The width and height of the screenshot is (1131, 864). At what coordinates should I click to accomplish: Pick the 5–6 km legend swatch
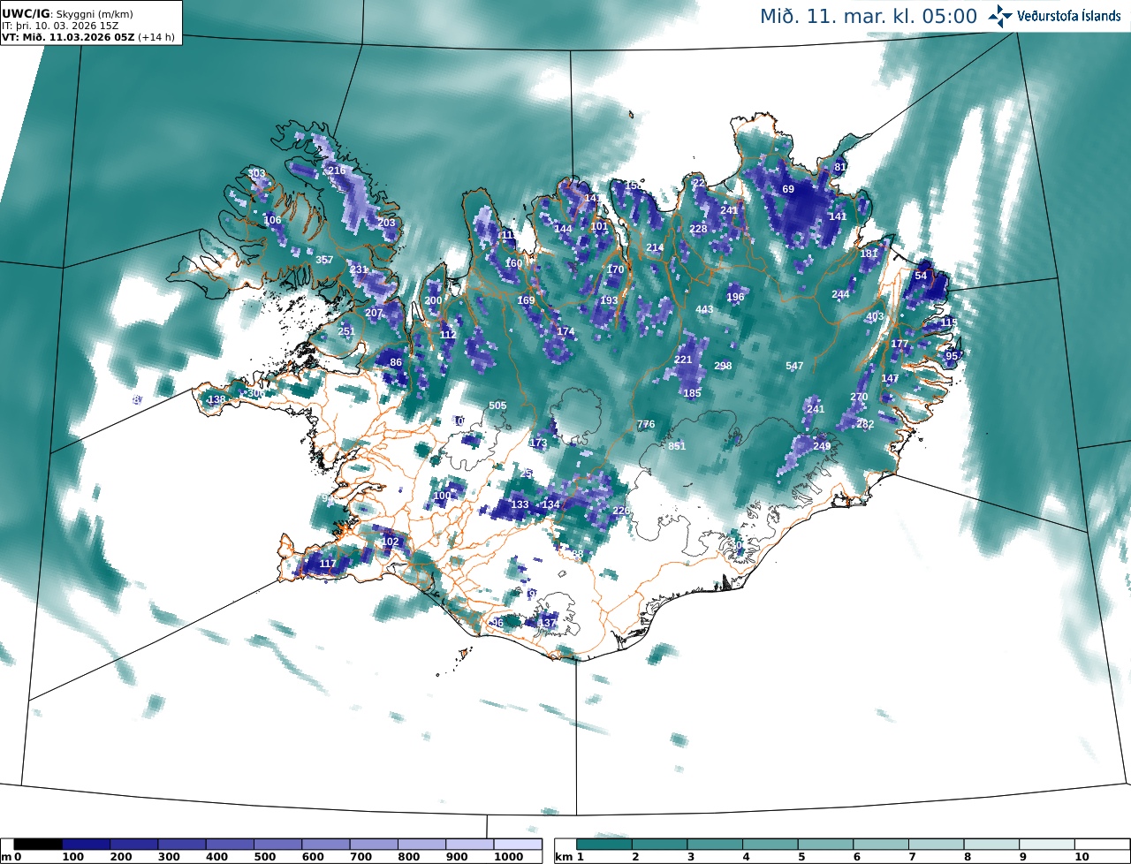tap(826, 844)
